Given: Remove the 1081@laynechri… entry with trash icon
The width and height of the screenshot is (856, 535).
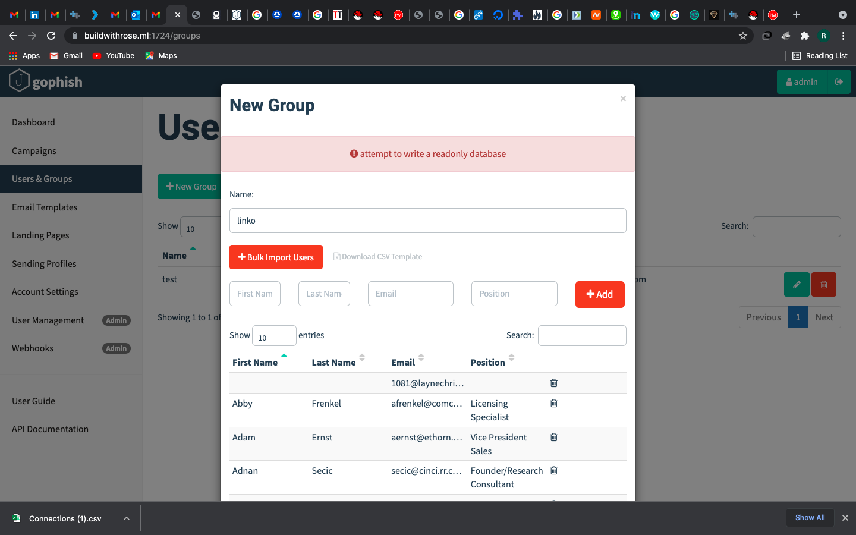Looking at the screenshot, I should tap(553, 383).
